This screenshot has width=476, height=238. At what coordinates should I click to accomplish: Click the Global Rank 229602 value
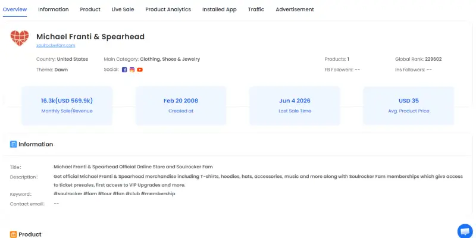433,59
